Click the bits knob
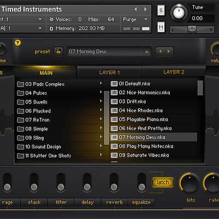The width and height of the screenshot is (219, 219). (x=189, y=183)
